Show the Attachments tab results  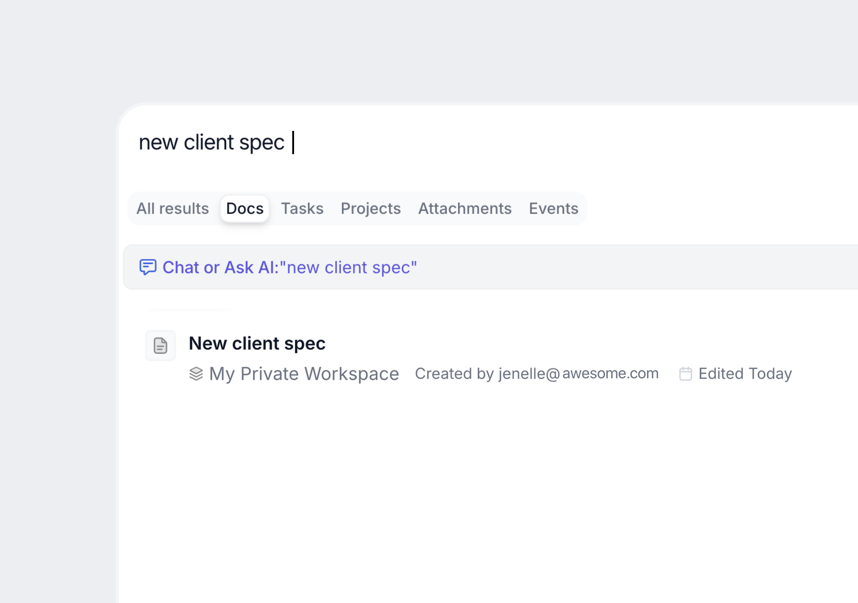click(465, 209)
